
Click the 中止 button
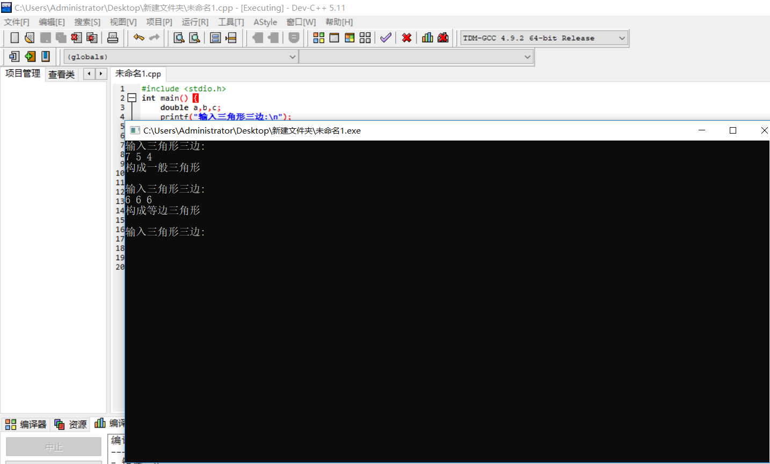pyautogui.click(x=54, y=447)
